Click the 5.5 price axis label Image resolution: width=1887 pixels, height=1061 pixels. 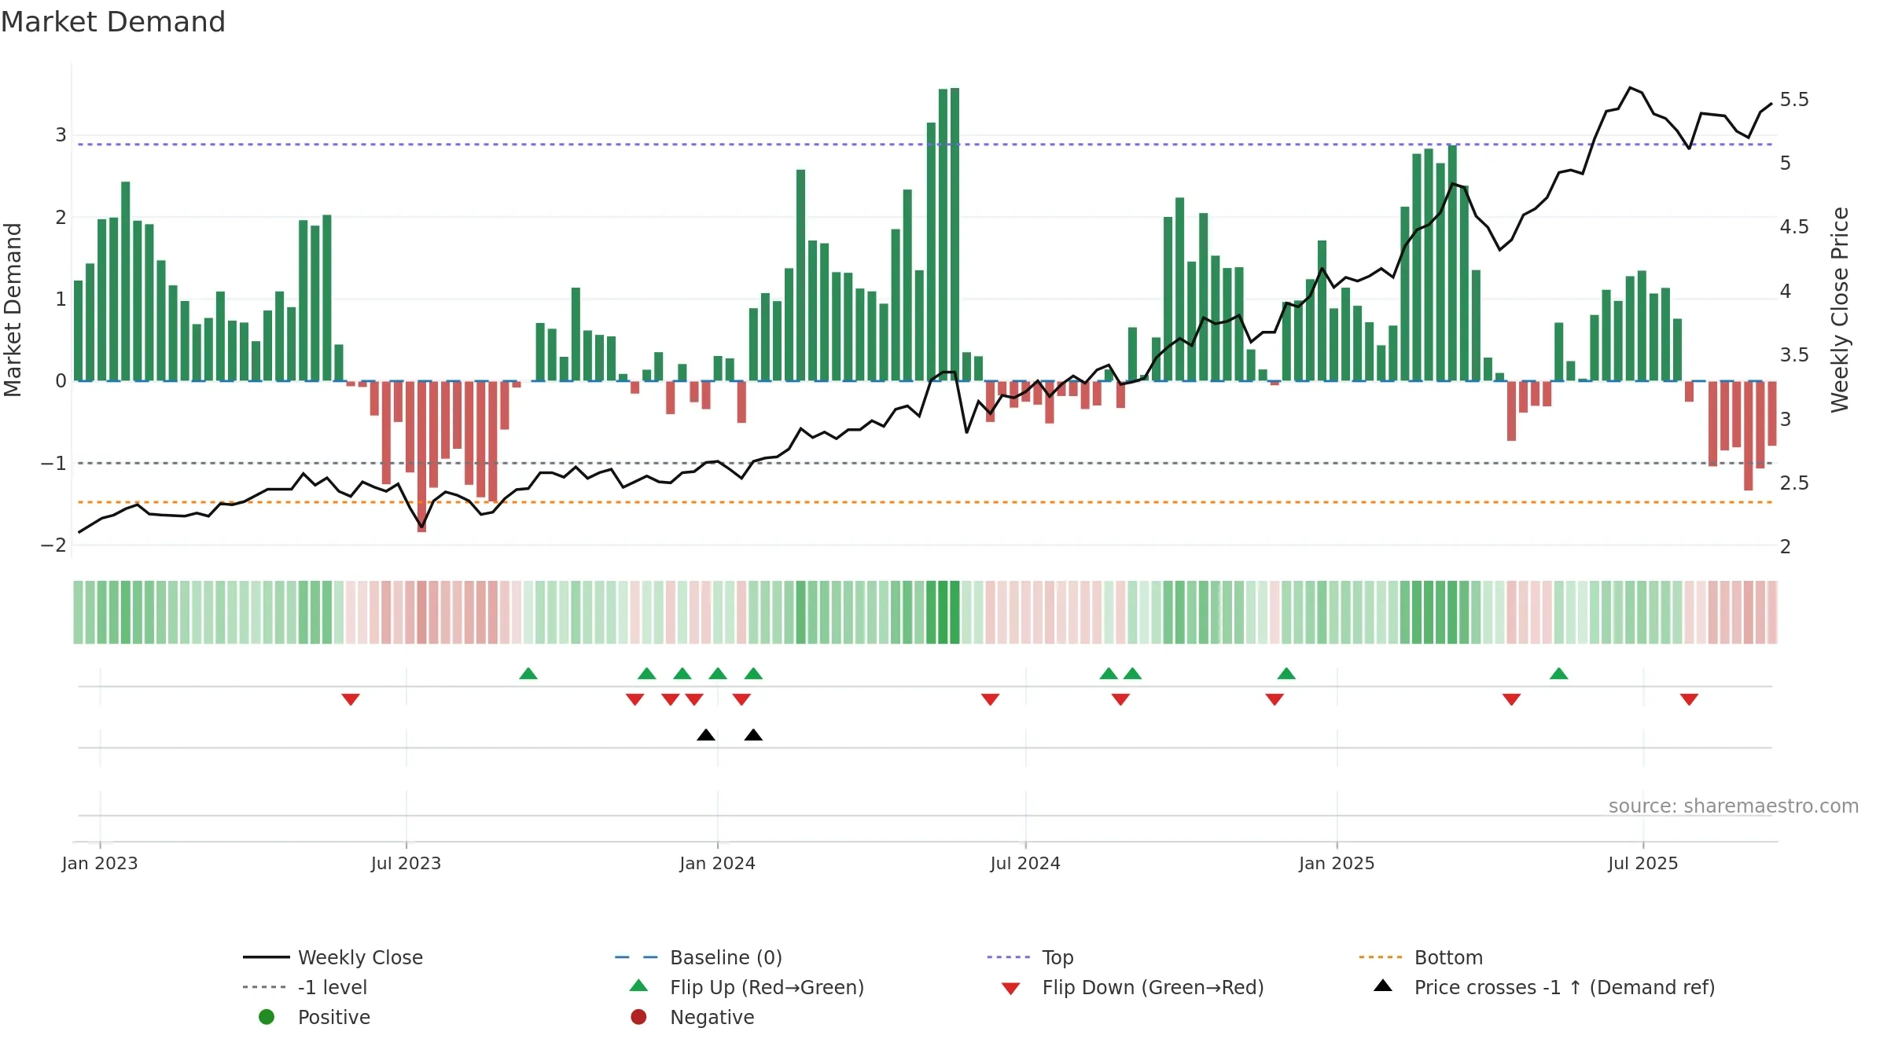click(1794, 100)
